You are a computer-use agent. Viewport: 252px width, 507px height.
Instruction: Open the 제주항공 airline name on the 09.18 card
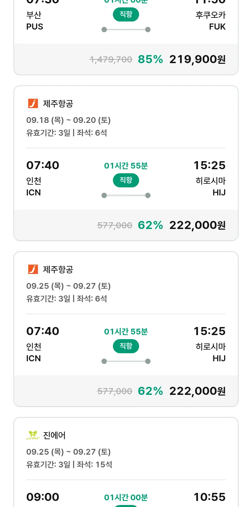click(58, 104)
